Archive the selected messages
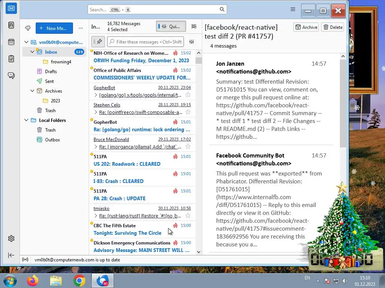Viewport: 385px width, 288px height. pyautogui.click(x=306, y=27)
